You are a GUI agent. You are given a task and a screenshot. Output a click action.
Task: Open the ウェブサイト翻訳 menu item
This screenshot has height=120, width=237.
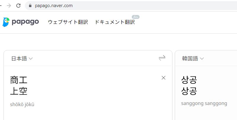point(68,22)
